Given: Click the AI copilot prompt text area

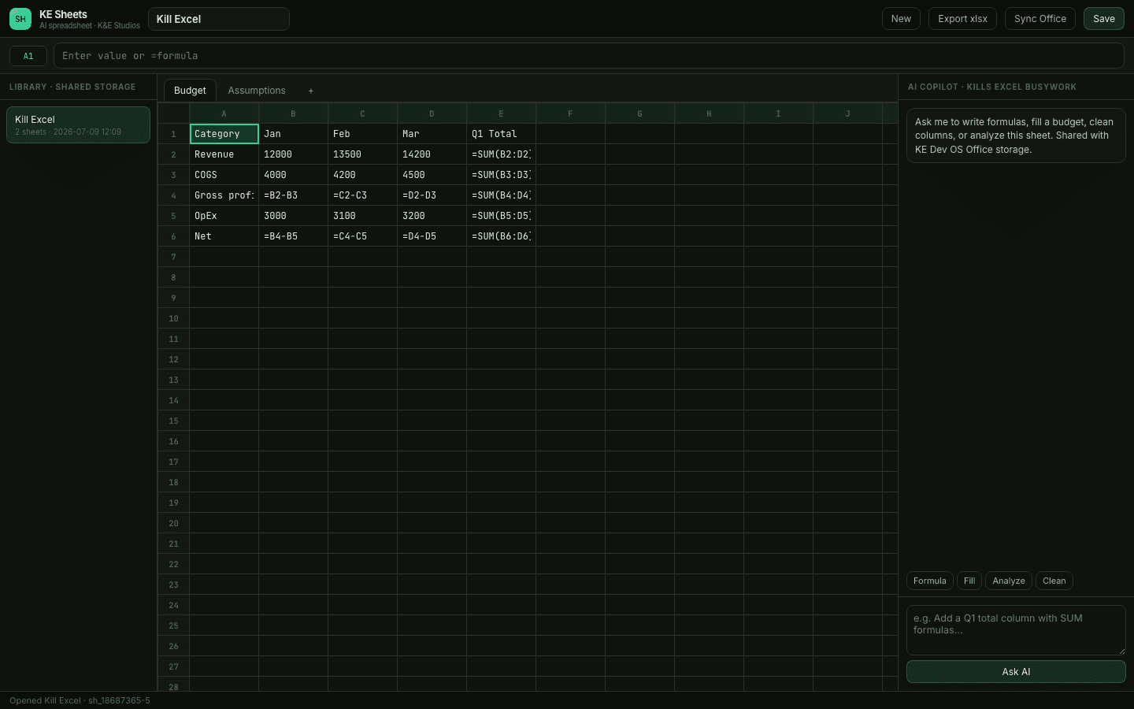Looking at the screenshot, I should point(1016,630).
